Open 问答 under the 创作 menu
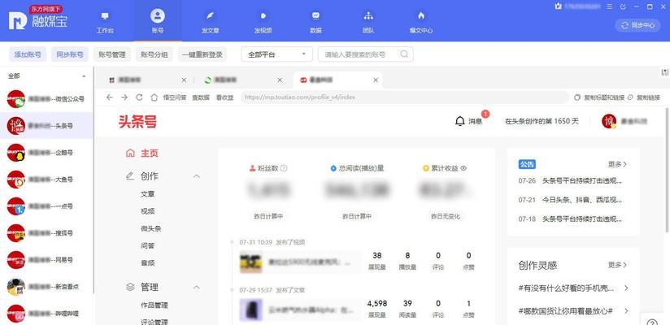The image size is (670, 325). (x=147, y=245)
